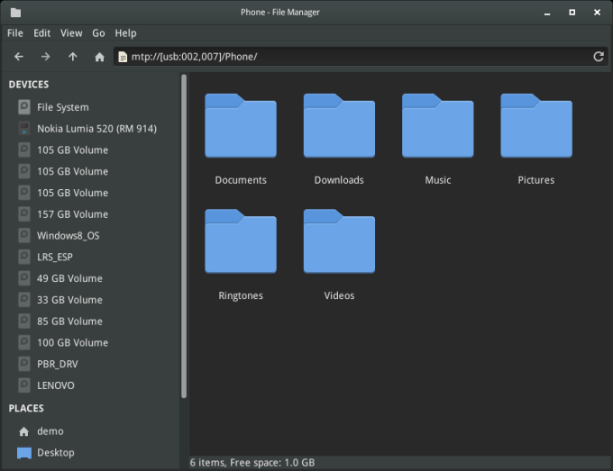Screen dimensions: 613x471
Task: Click the Back arrow in the toolbar
Action: [19, 57]
